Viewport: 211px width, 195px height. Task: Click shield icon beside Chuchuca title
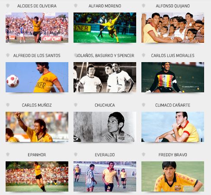76,105
